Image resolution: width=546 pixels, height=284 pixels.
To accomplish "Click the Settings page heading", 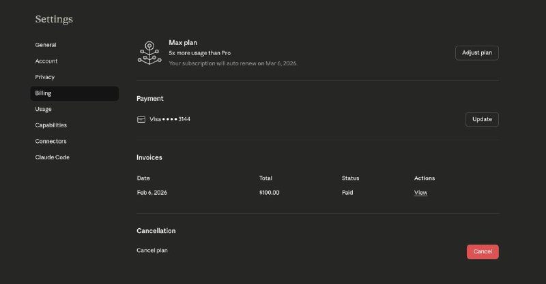I will coord(54,19).
